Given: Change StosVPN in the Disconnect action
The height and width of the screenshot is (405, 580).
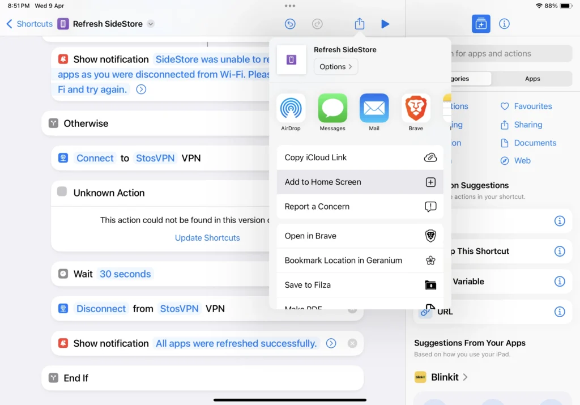Looking at the screenshot, I should pyautogui.click(x=179, y=309).
